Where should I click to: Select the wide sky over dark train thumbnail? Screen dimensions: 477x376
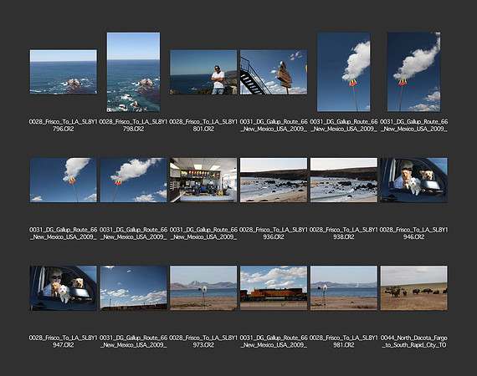(x=133, y=288)
